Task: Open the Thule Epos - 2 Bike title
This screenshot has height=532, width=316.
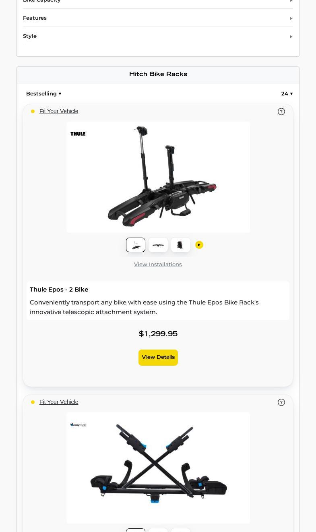Action: pos(59,290)
